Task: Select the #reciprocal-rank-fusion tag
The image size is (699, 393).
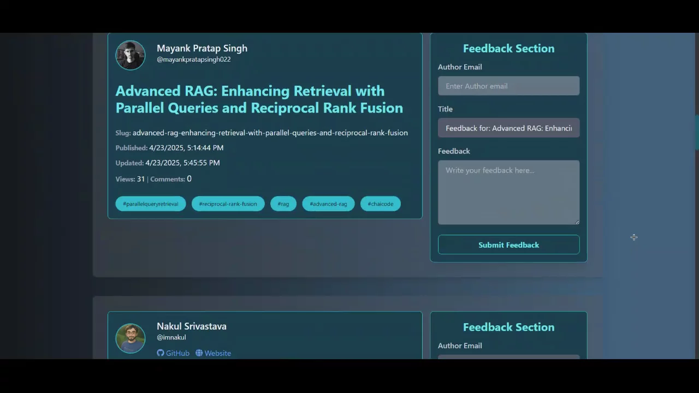Action: pos(228,204)
